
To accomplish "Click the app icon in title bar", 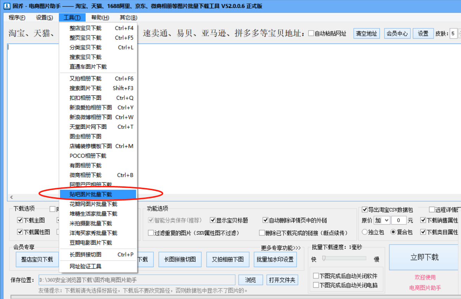I will tap(7, 6).
